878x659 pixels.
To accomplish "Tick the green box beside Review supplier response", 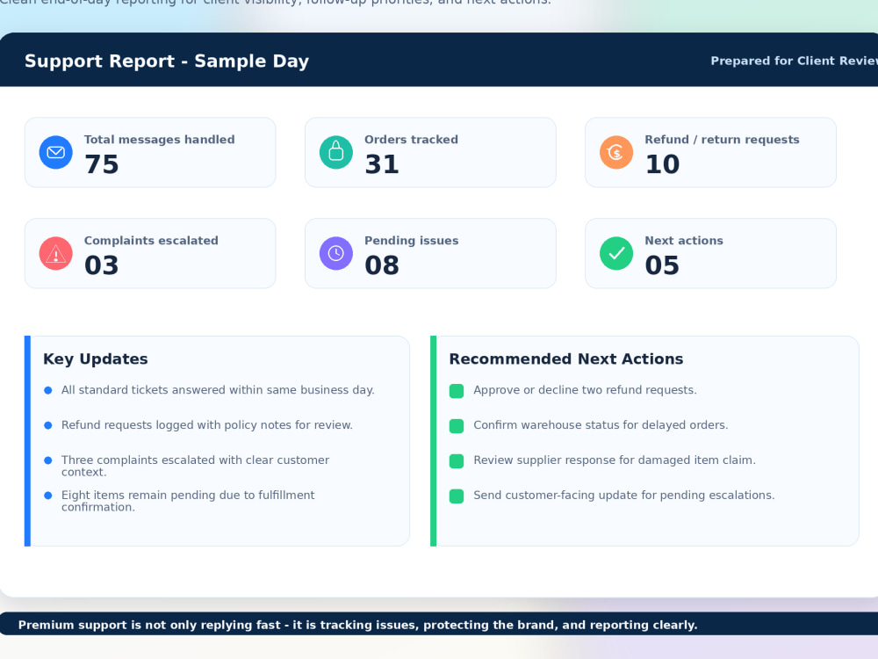I will tap(457, 461).
